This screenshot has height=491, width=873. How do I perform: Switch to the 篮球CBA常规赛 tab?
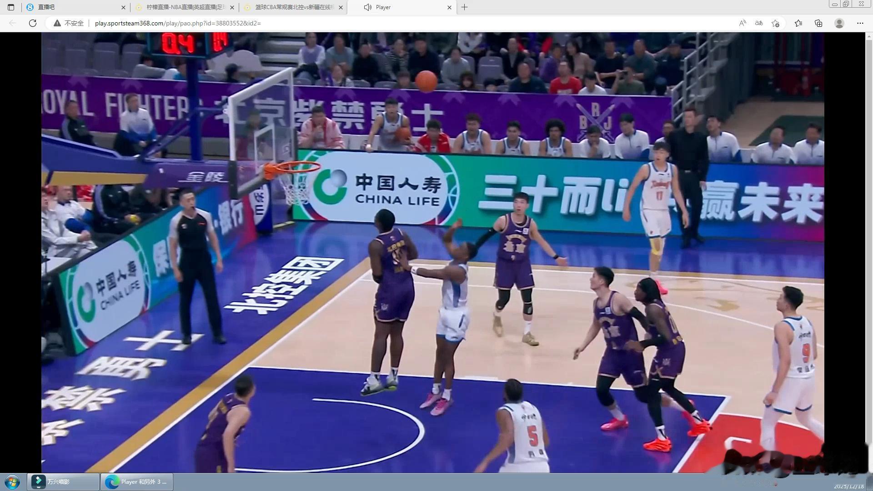coord(291,7)
